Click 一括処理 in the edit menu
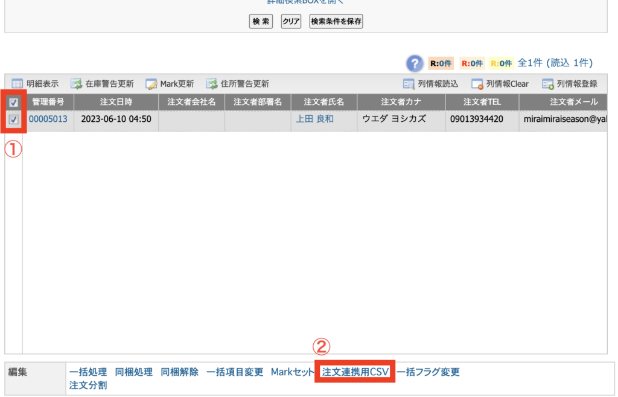The width and height of the screenshot is (618, 397). pos(88,372)
